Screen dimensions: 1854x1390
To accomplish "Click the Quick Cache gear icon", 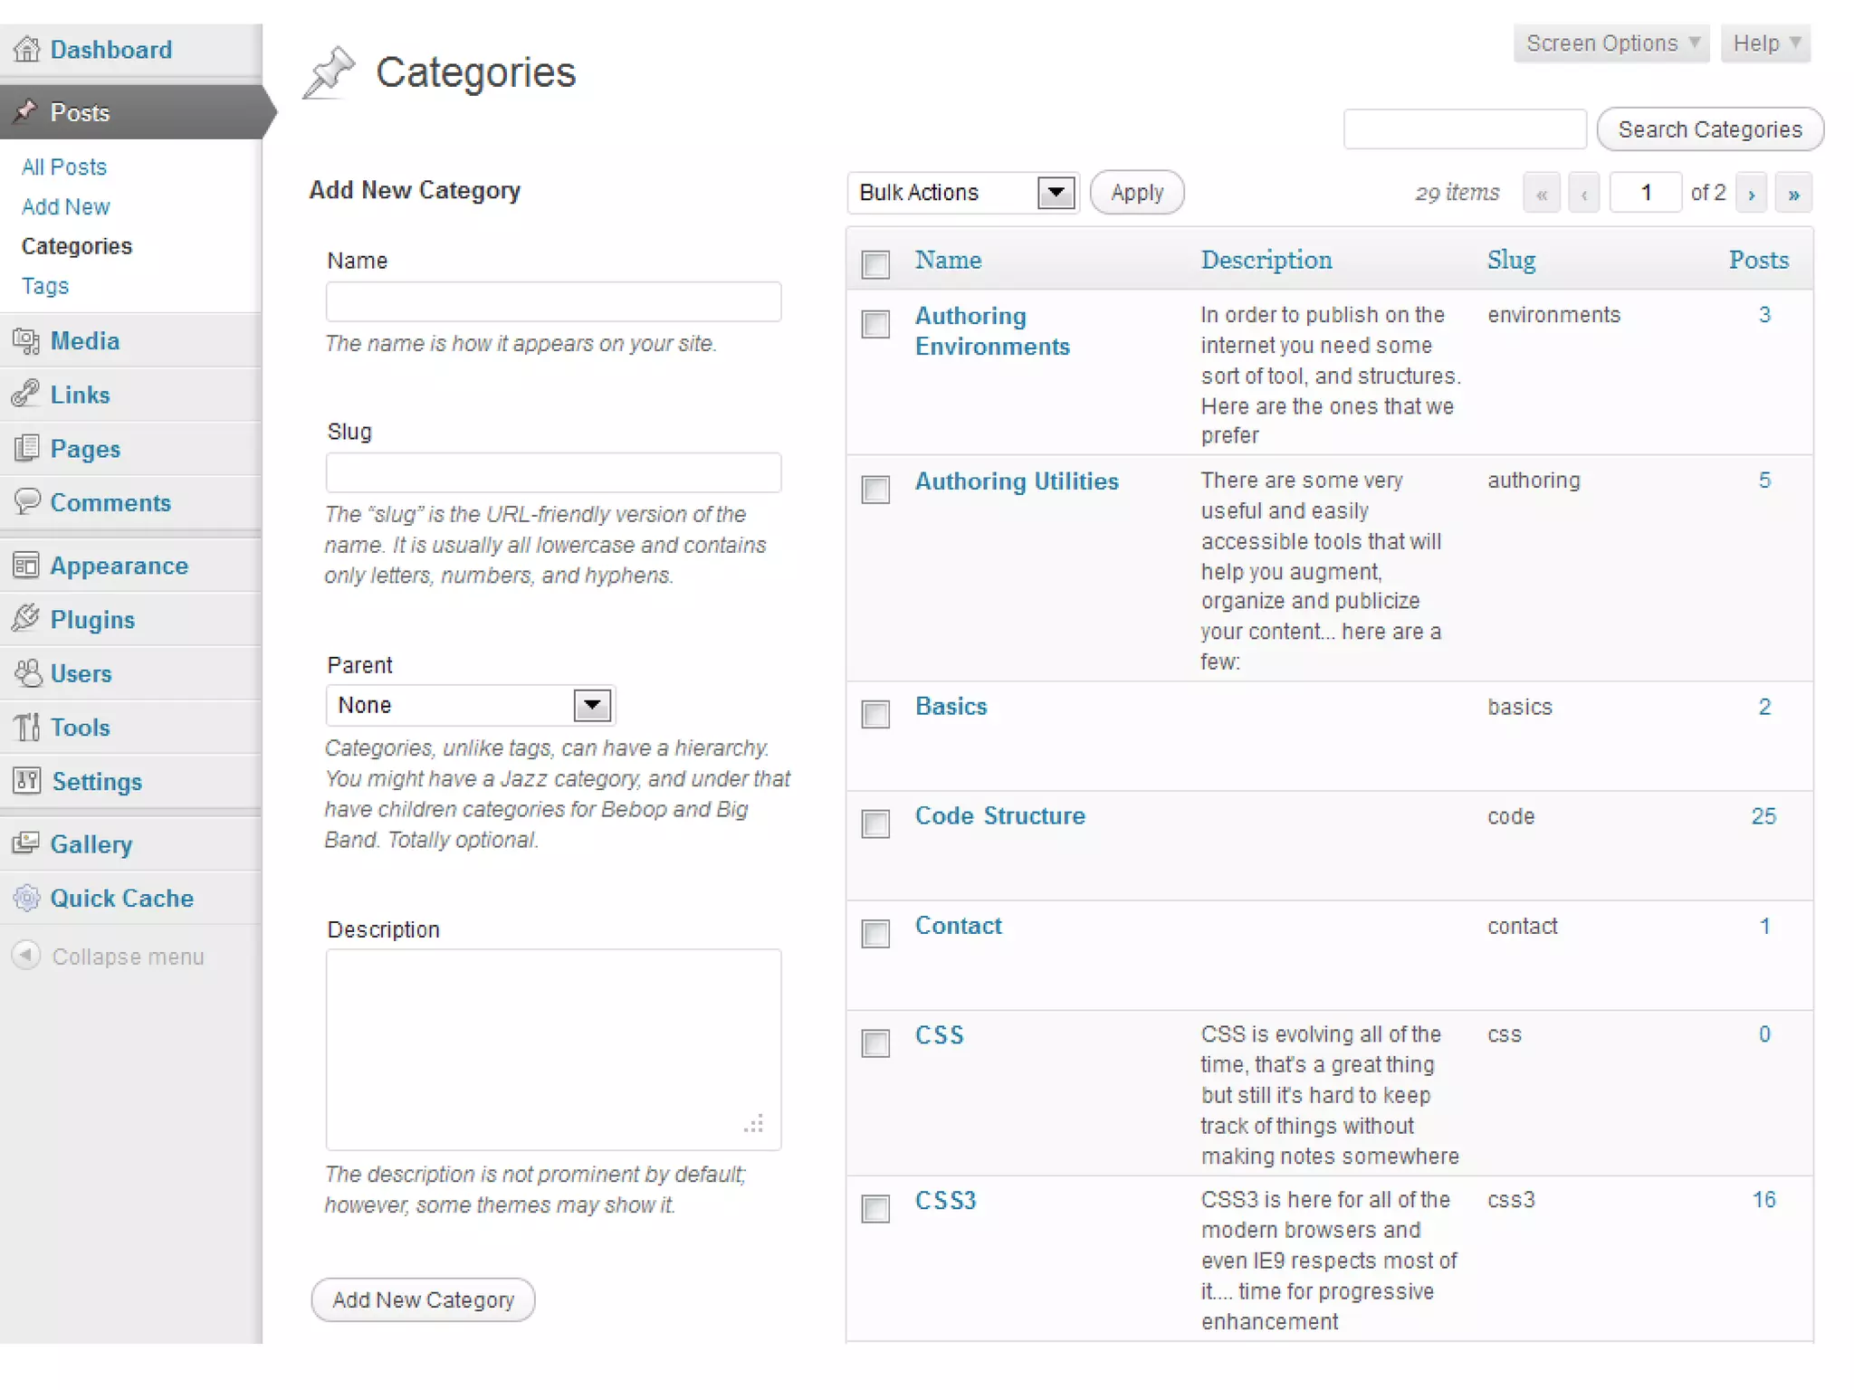I will tap(27, 898).
